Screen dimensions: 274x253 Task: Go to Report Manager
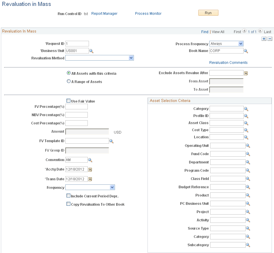tap(104, 14)
